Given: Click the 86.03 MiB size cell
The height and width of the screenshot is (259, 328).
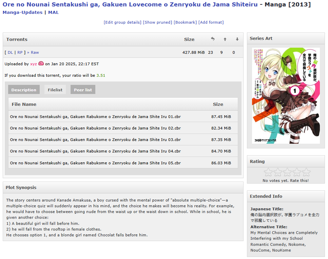Looking at the screenshot, I should coord(221,163).
